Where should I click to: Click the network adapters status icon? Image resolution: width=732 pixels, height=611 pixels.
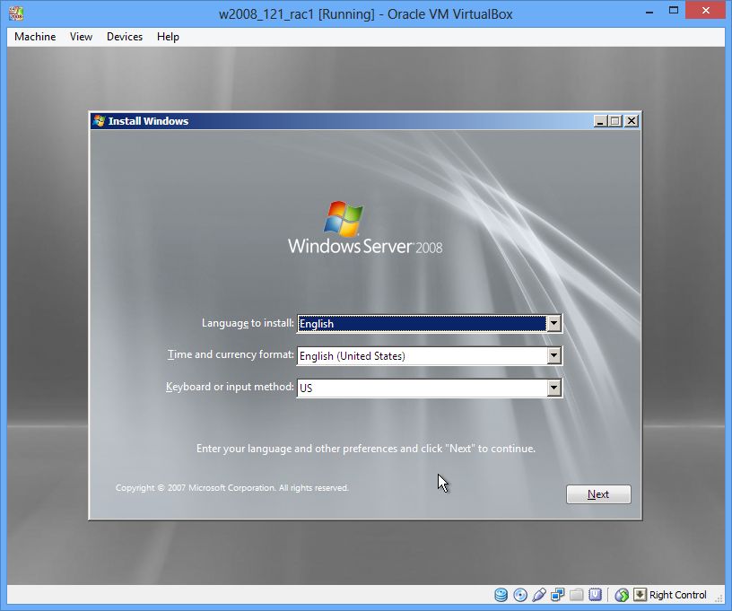pos(557,595)
